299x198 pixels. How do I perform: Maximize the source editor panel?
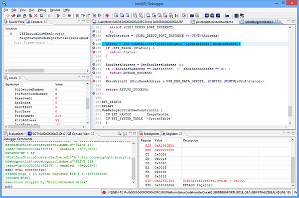point(293,21)
